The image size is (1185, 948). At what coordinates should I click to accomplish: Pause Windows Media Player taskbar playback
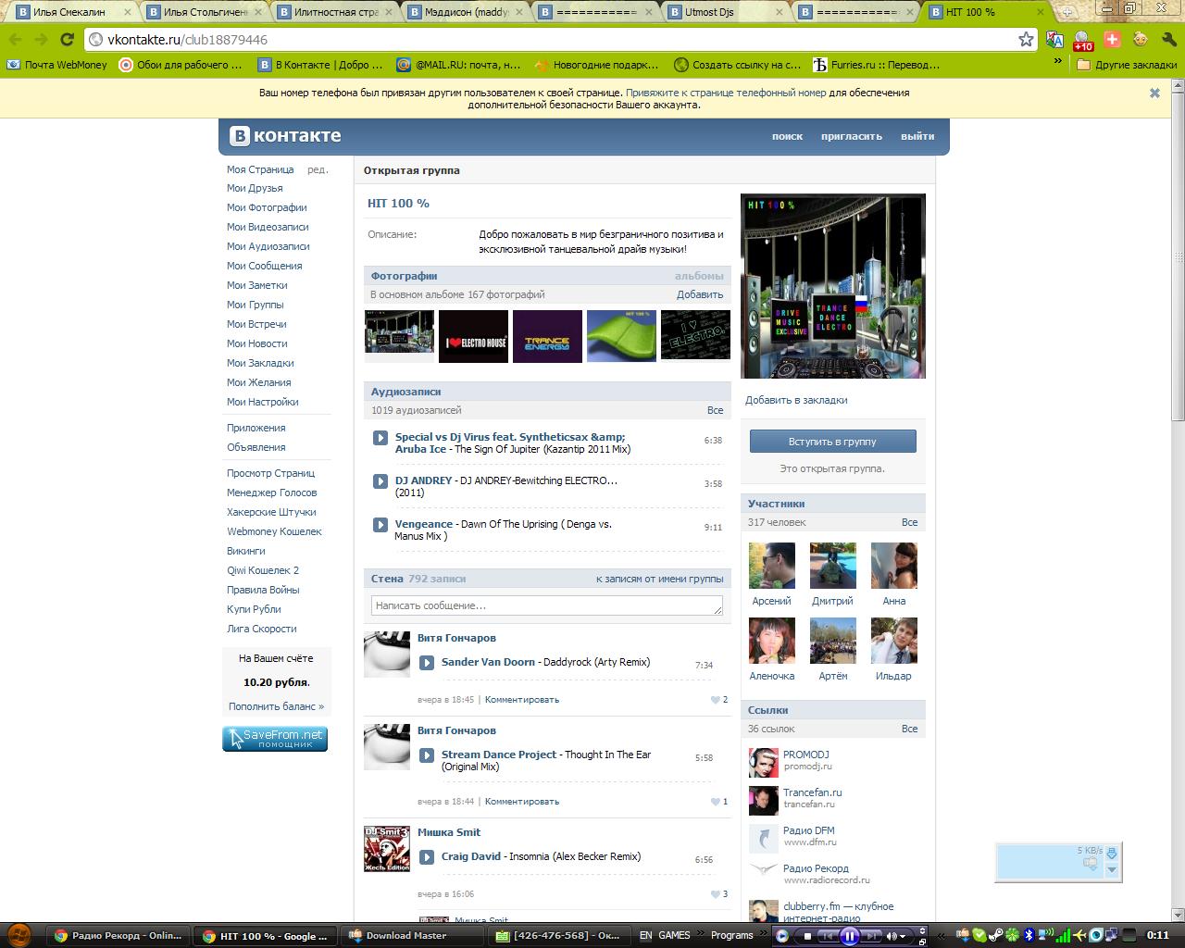(x=849, y=936)
